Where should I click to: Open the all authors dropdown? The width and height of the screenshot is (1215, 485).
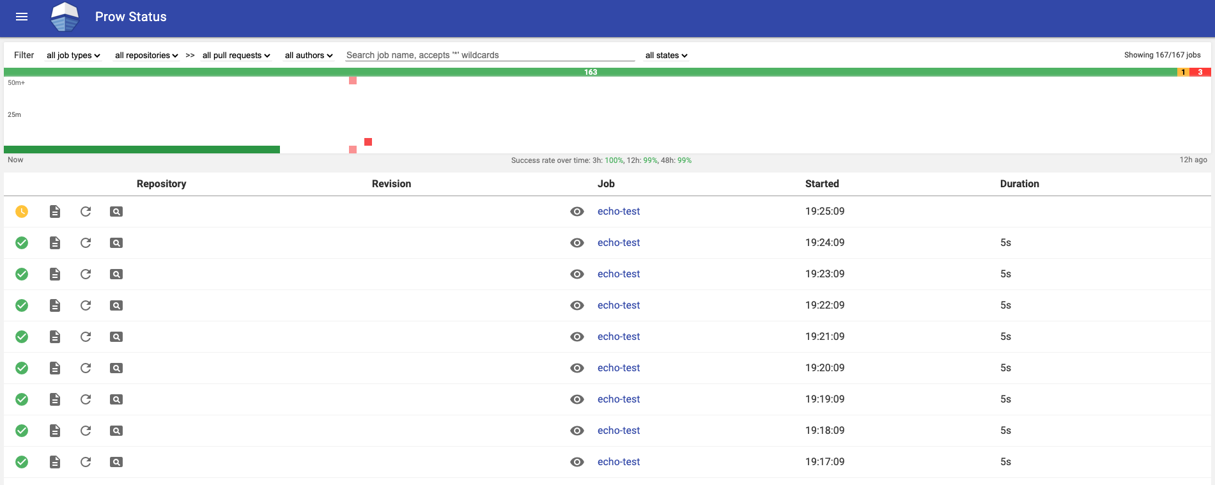[309, 56]
